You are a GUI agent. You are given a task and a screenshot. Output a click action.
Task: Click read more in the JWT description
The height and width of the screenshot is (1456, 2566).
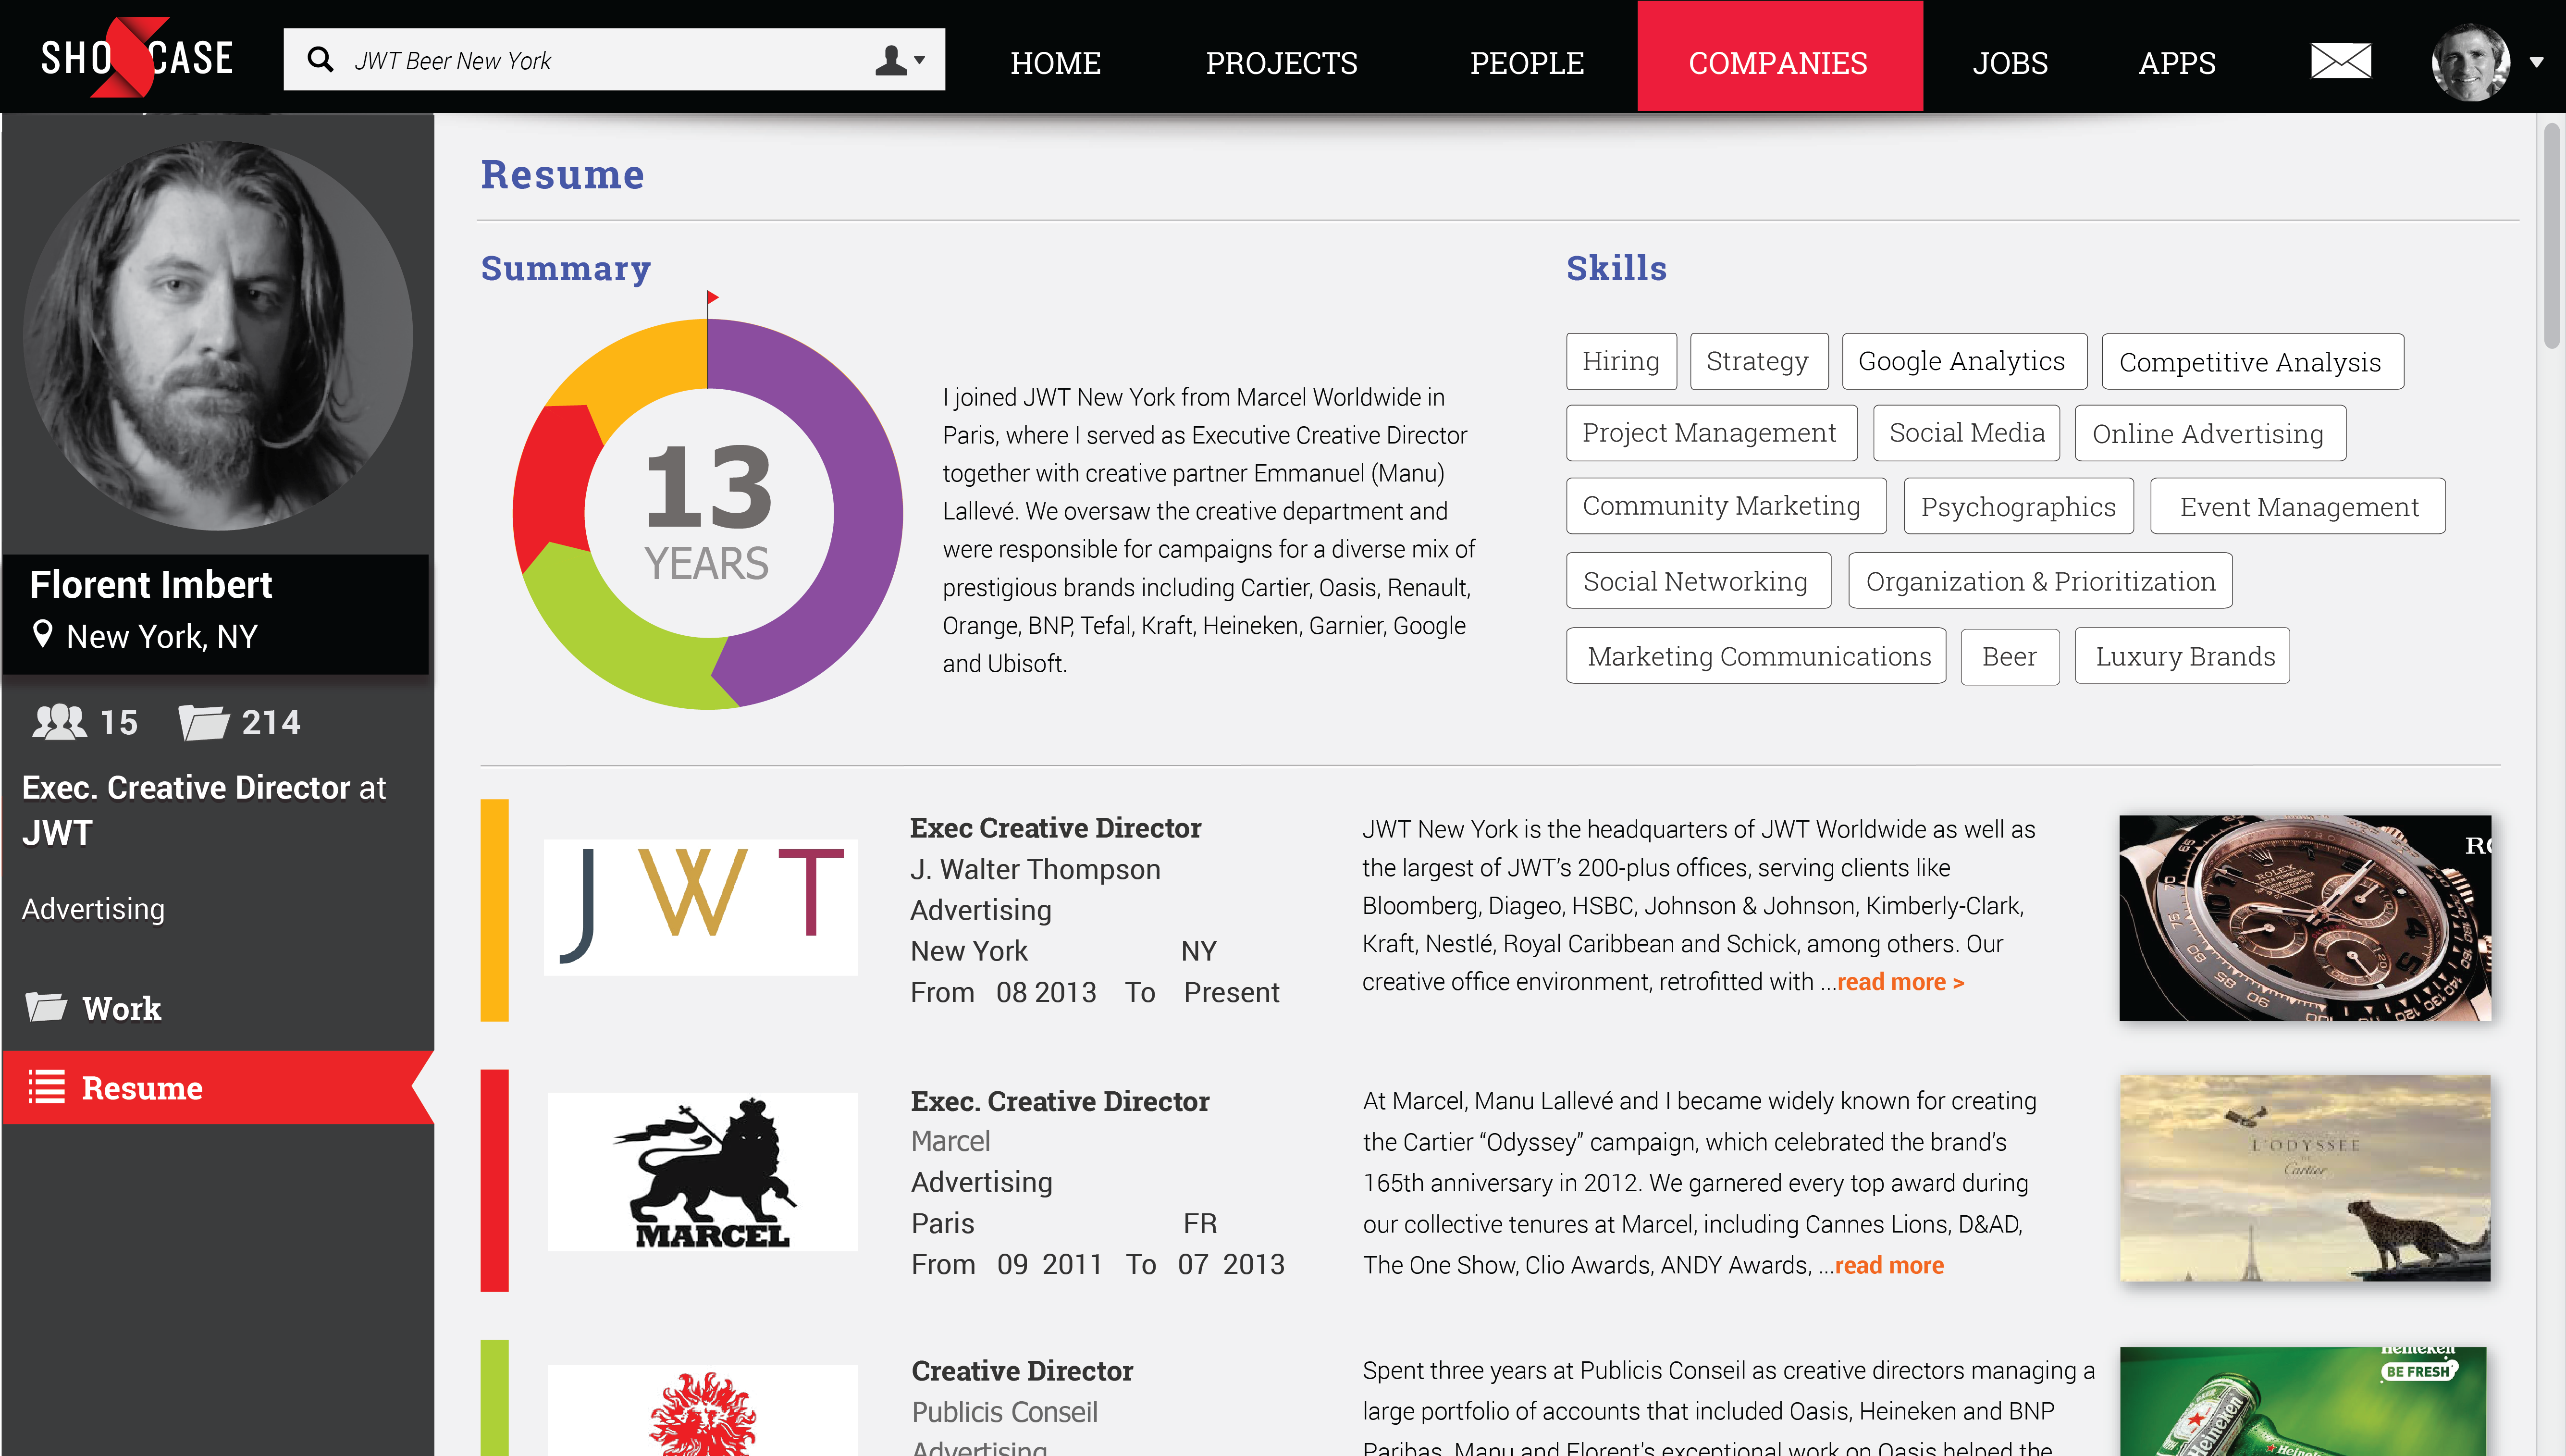tap(1900, 982)
